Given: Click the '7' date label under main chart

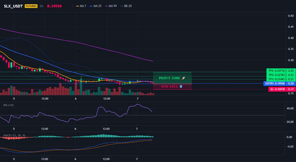Looking at the screenshot, I should point(137,99).
